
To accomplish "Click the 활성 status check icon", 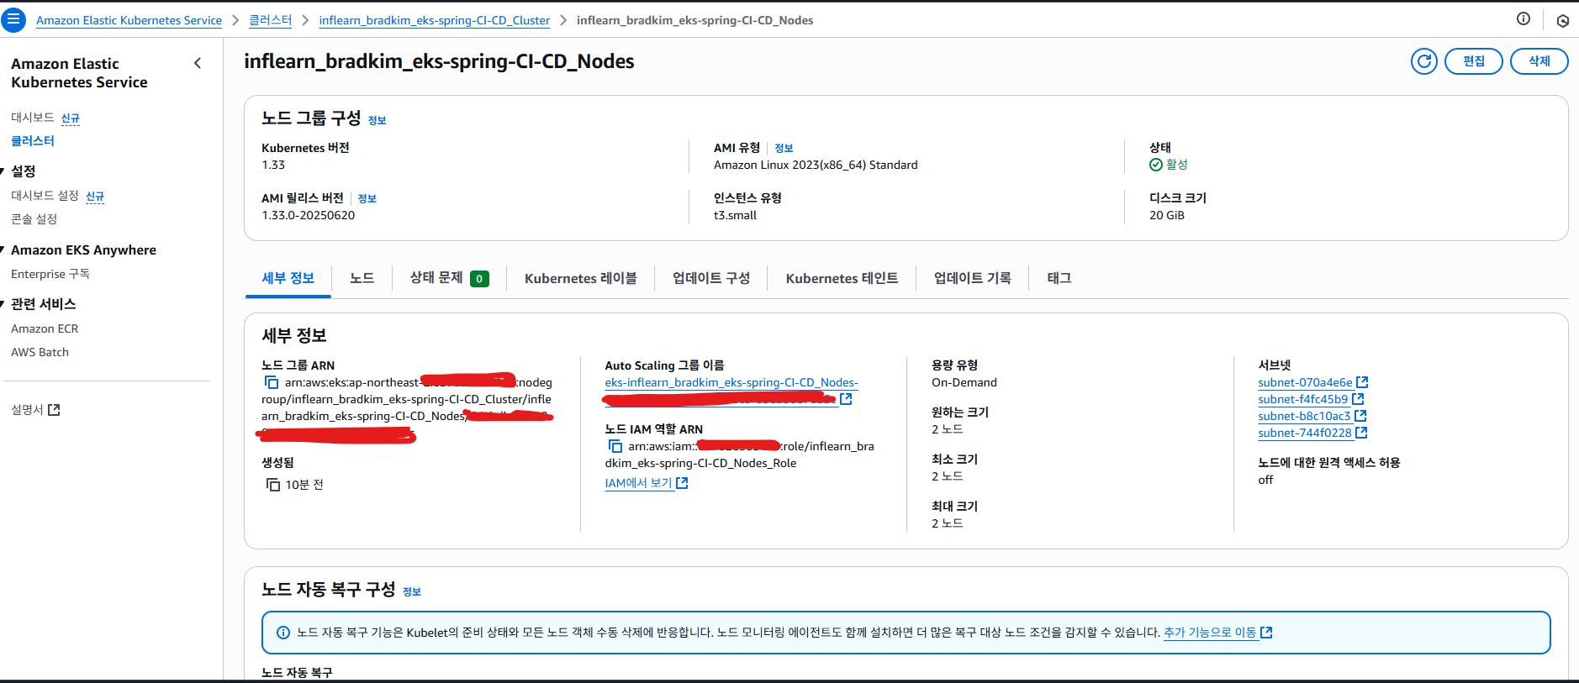I will coord(1156,165).
